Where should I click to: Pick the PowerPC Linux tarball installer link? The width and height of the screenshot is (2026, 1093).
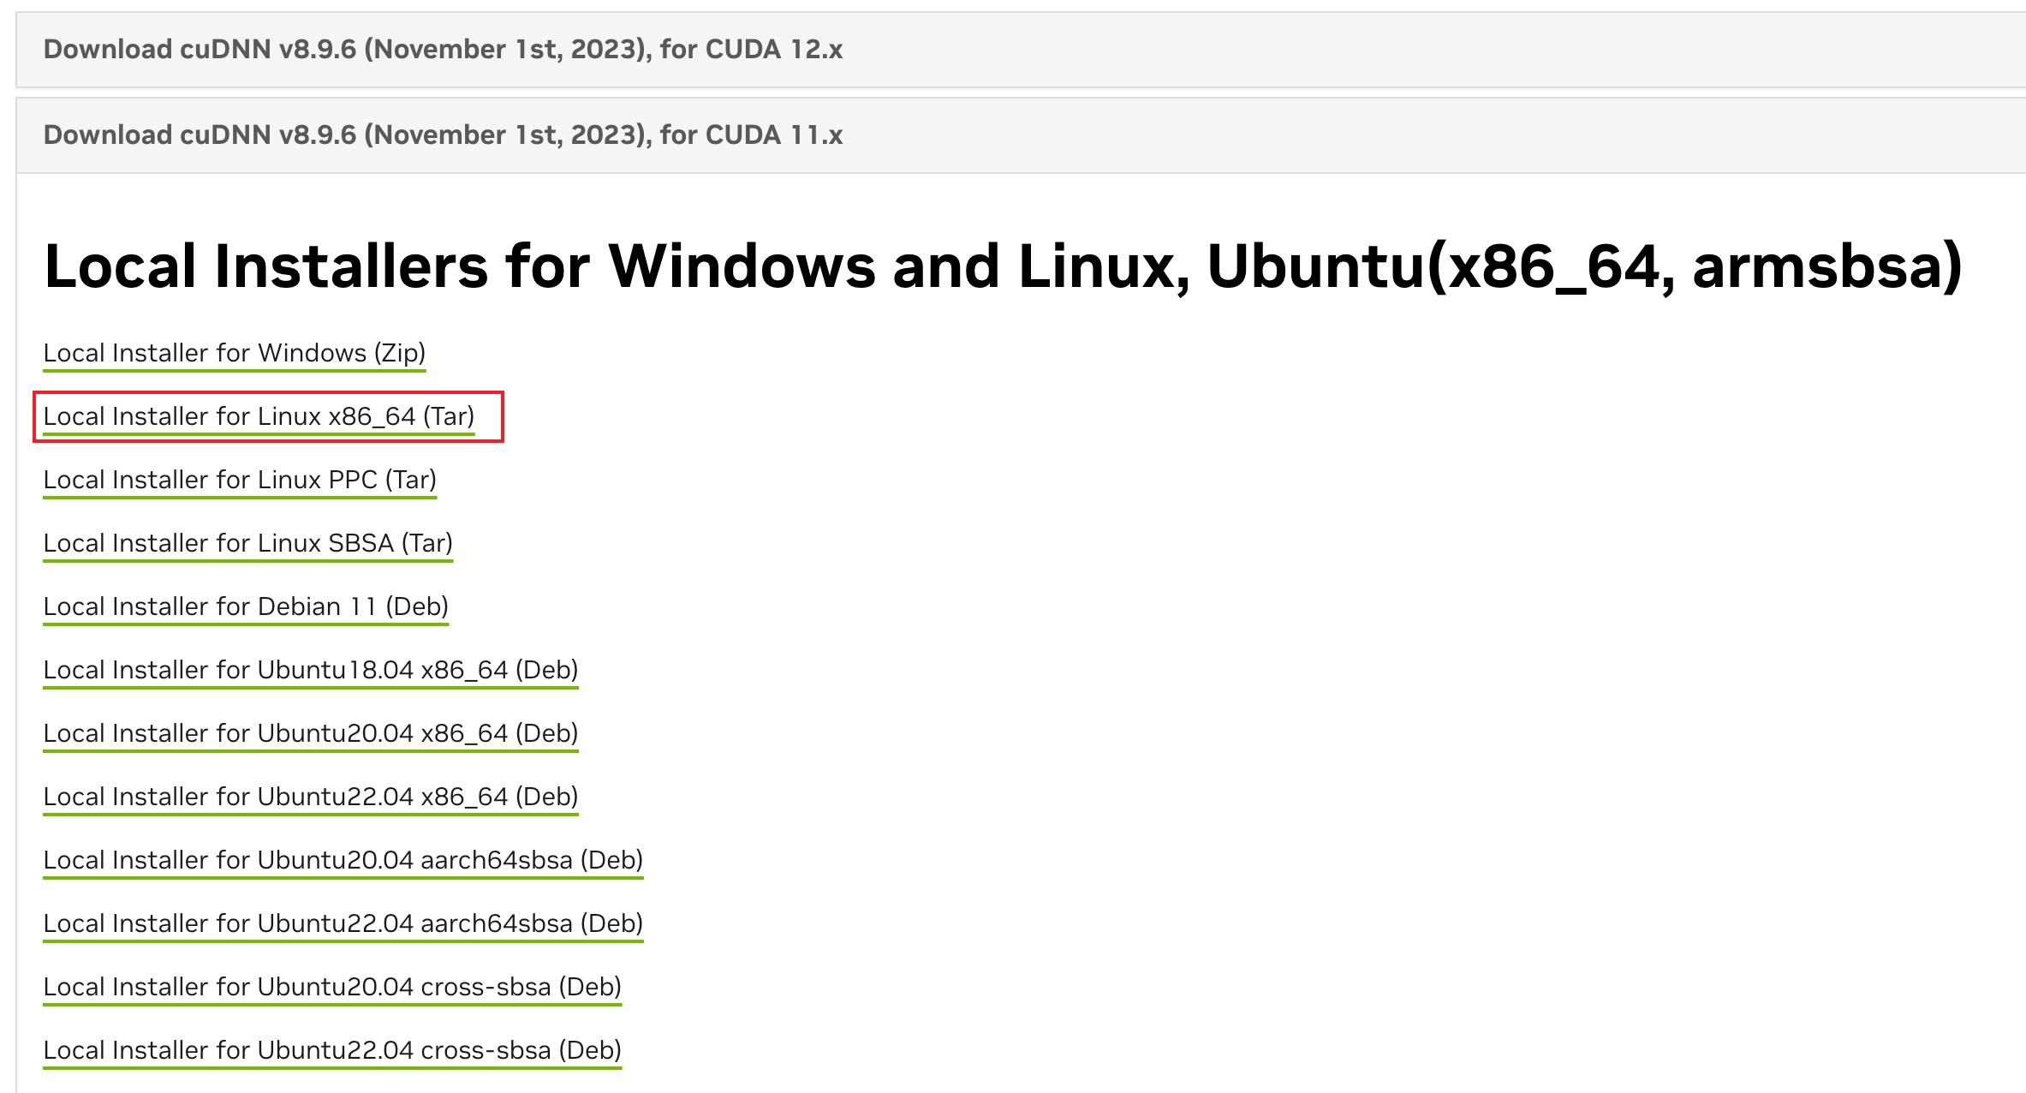click(x=240, y=480)
